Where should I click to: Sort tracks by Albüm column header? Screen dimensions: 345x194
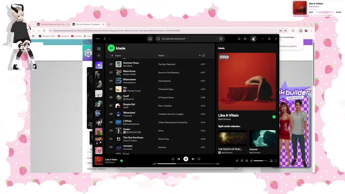[161, 56]
